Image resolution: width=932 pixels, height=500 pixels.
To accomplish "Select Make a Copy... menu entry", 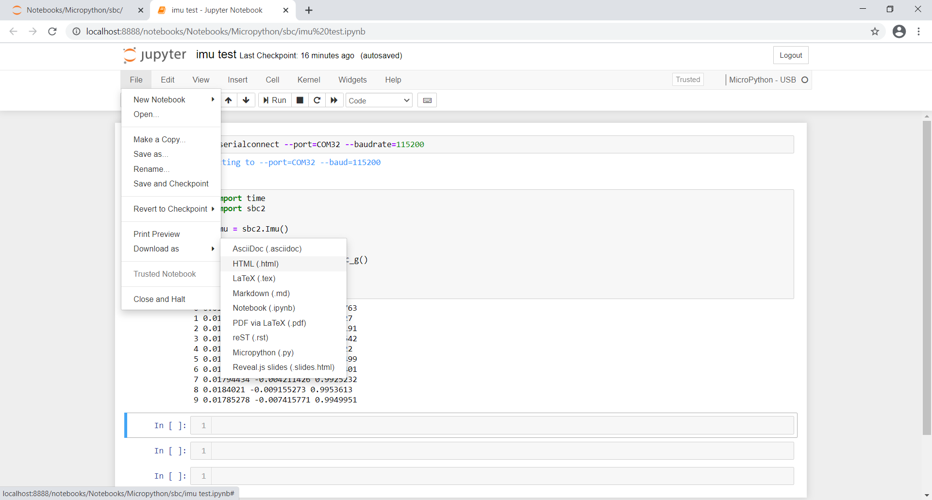I will (171, 139).
